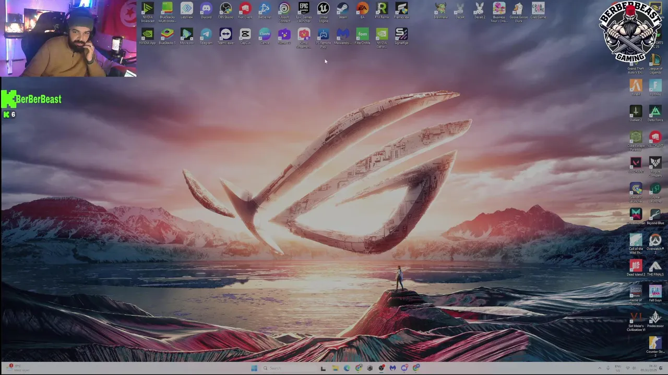Open the Telegram desktop icon

[206, 36]
